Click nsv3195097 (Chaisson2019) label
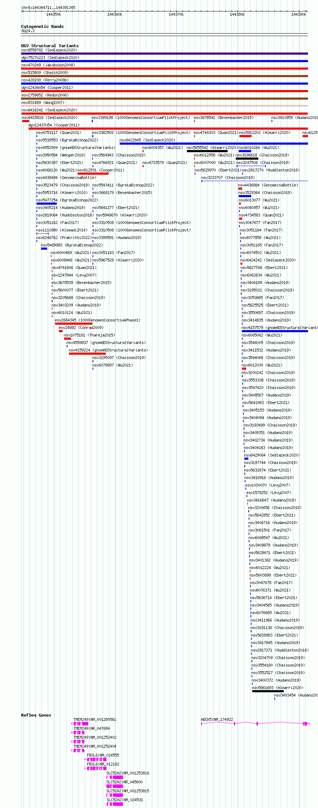 point(119,358)
